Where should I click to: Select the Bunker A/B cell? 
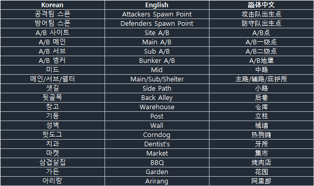(157, 60)
